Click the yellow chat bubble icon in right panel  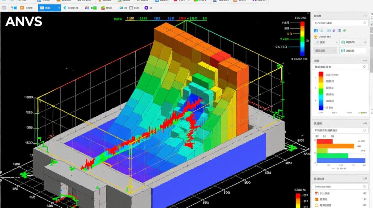[x=316, y=37]
